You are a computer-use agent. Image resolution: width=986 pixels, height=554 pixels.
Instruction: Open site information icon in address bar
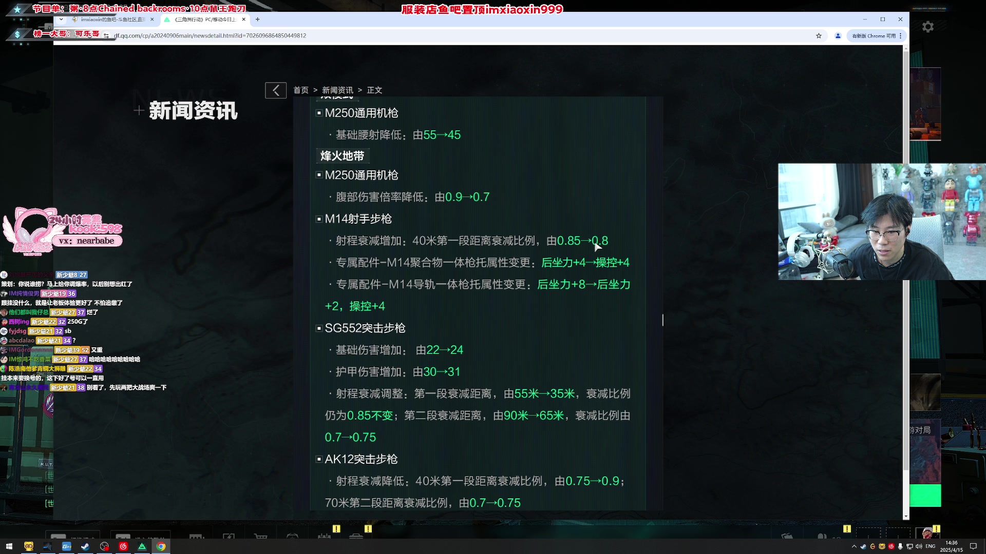tap(106, 36)
